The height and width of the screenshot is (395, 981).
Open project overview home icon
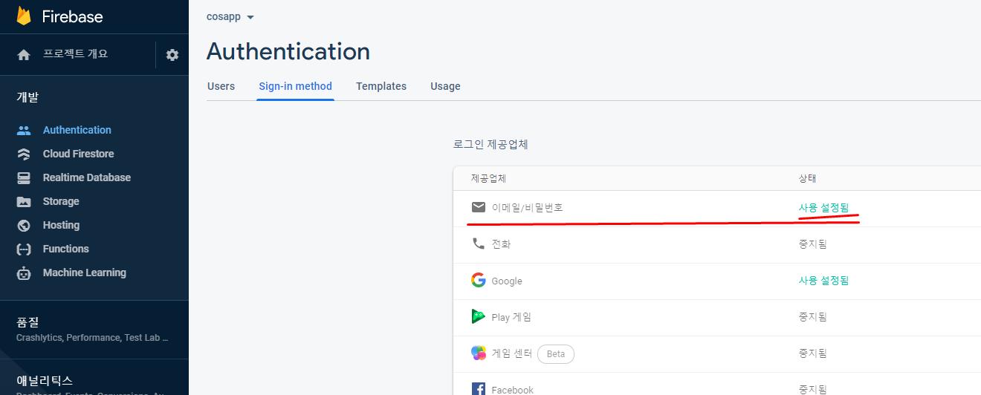(24, 55)
